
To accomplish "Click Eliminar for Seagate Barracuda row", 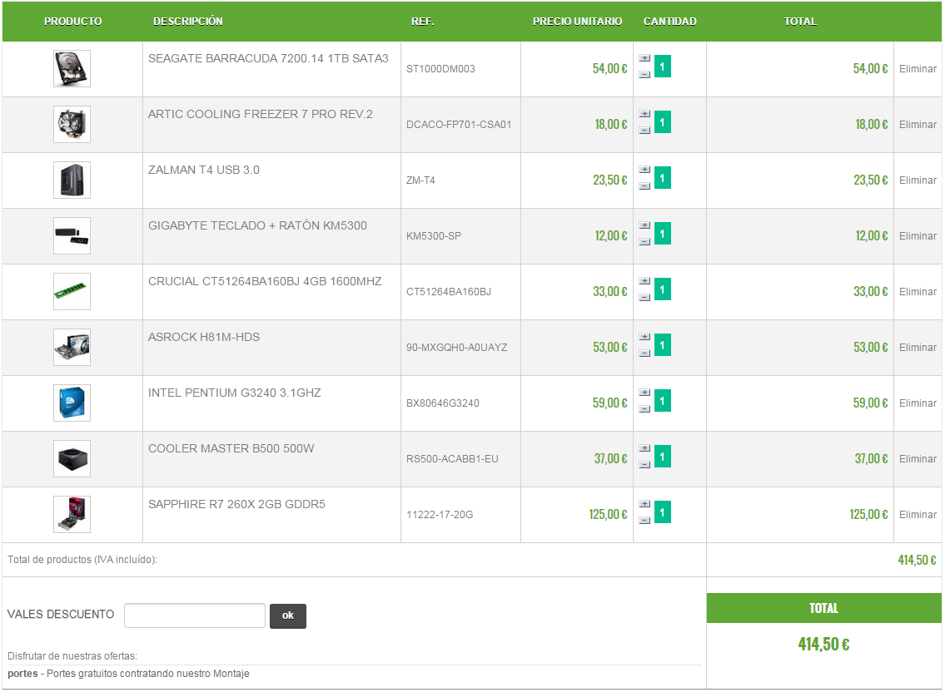I will point(918,69).
